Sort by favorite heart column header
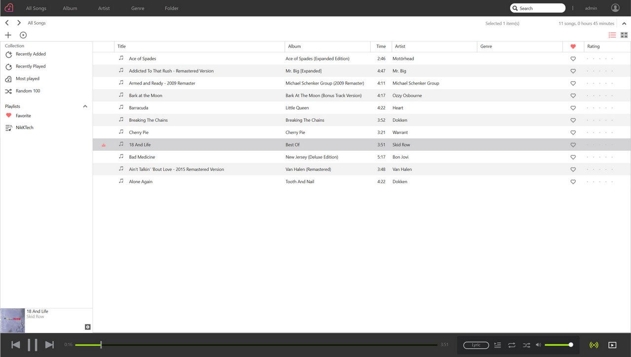Image resolution: width=631 pixels, height=357 pixels. 573,46
